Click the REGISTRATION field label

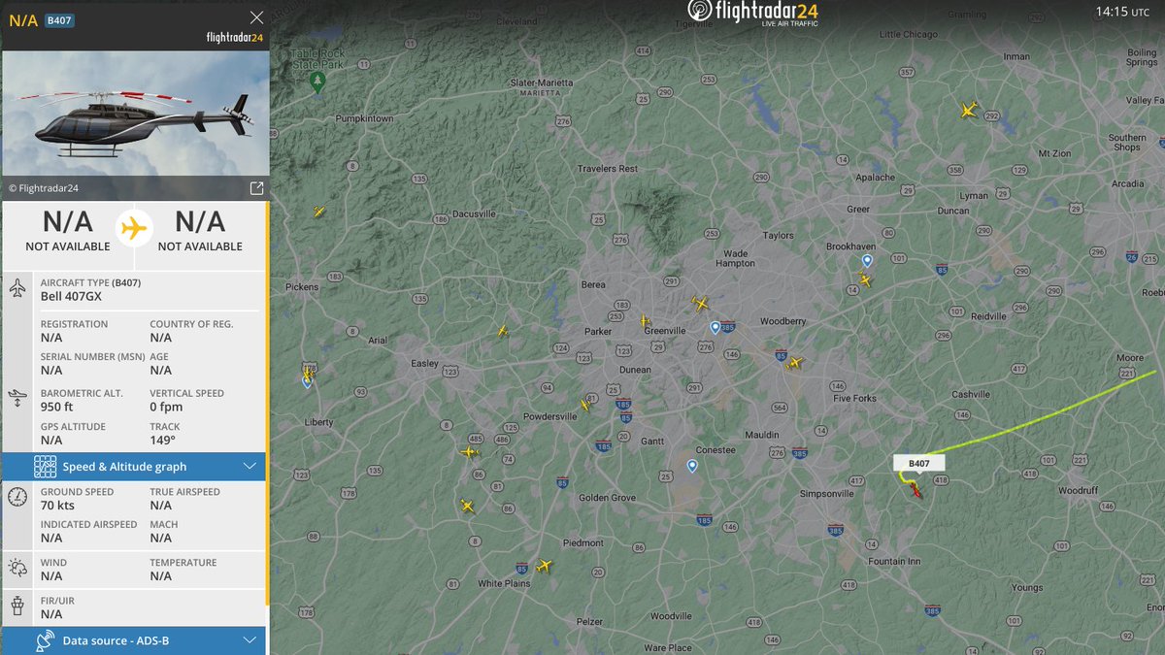(x=74, y=324)
